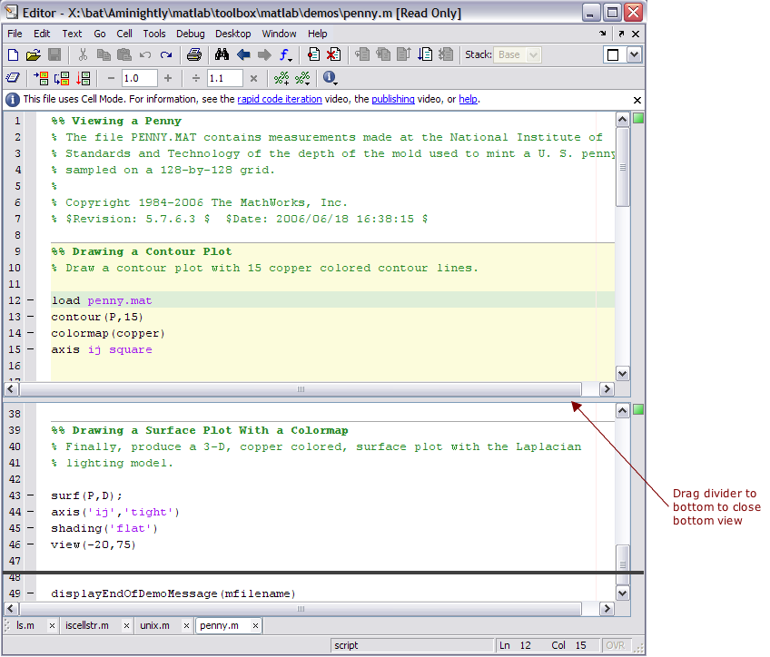Screen dimensions: 770x657
Task: Switch to the iscellstr.m tab
Action: point(86,626)
